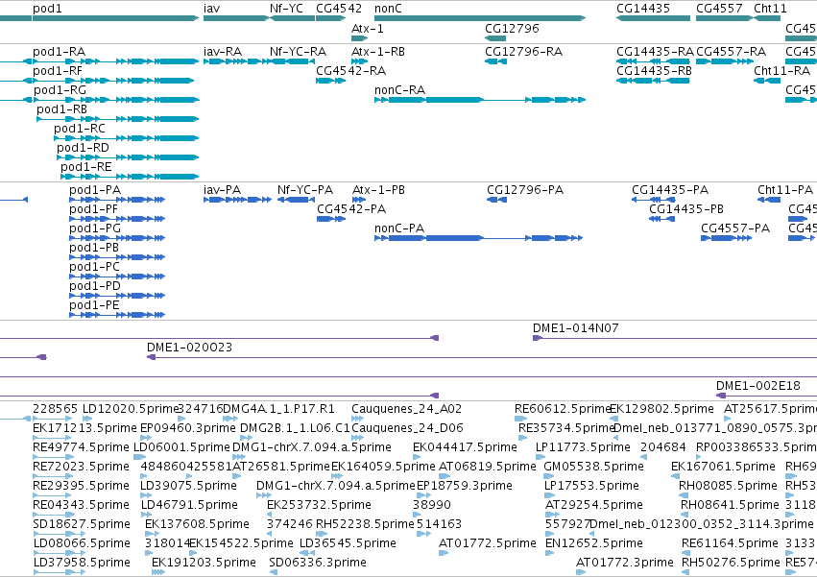Click transcript label pod1-RE
This screenshot has height=577, width=817.
click(86, 167)
